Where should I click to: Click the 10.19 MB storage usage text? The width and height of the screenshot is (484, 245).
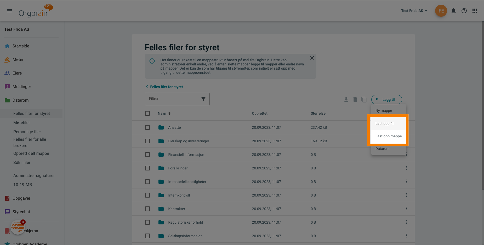[22, 185]
